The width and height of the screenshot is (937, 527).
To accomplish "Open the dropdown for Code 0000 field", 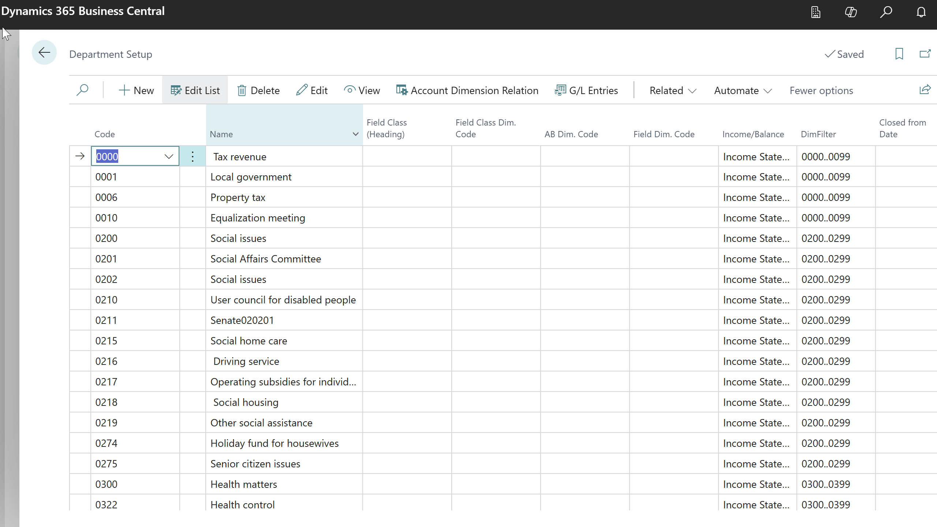I will coord(169,157).
